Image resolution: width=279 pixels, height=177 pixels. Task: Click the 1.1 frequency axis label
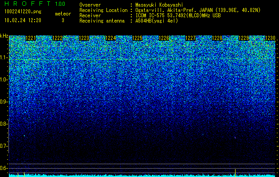click(x=4, y=58)
